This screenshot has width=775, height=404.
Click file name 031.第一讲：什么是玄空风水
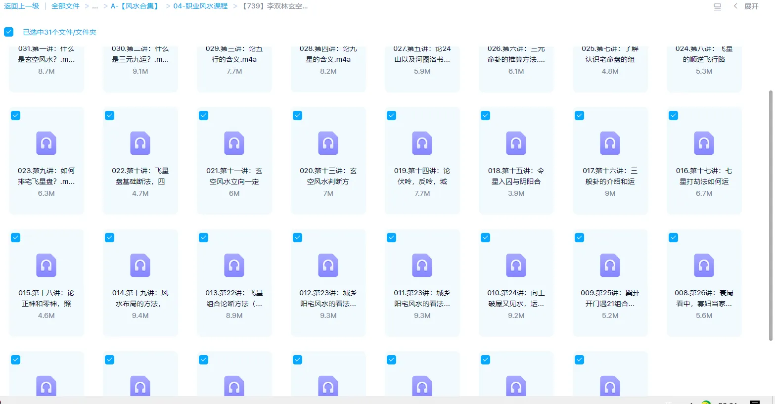(x=46, y=54)
